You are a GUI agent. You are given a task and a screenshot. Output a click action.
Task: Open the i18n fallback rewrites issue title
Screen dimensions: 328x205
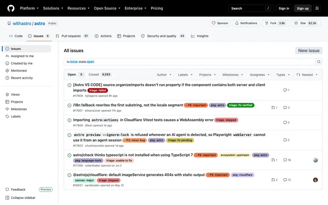[128, 105]
